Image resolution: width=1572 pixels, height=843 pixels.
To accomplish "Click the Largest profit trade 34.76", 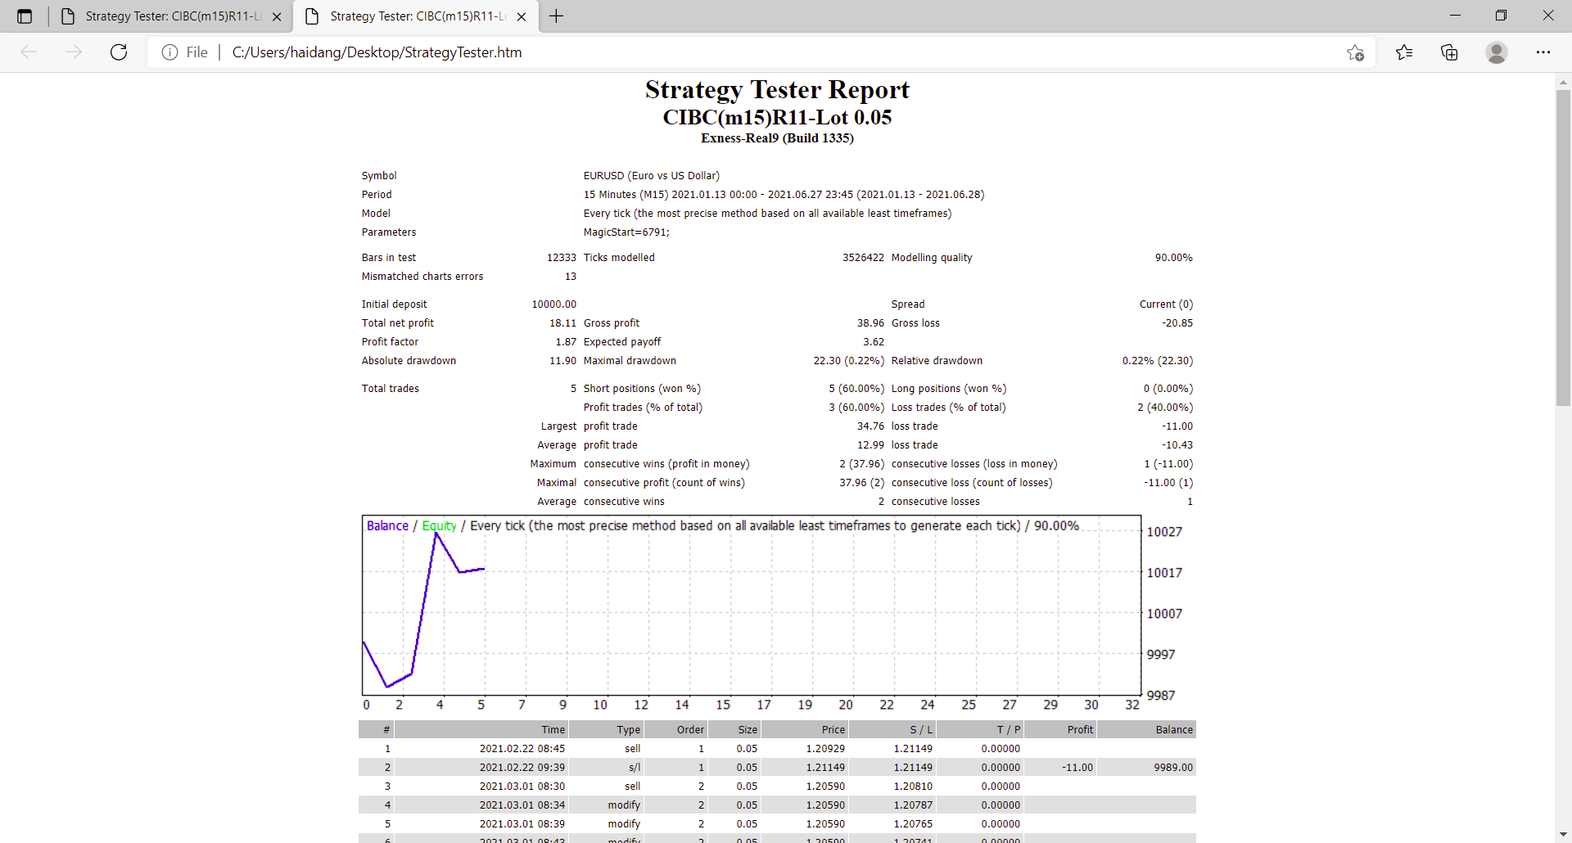I will (870, 426).
